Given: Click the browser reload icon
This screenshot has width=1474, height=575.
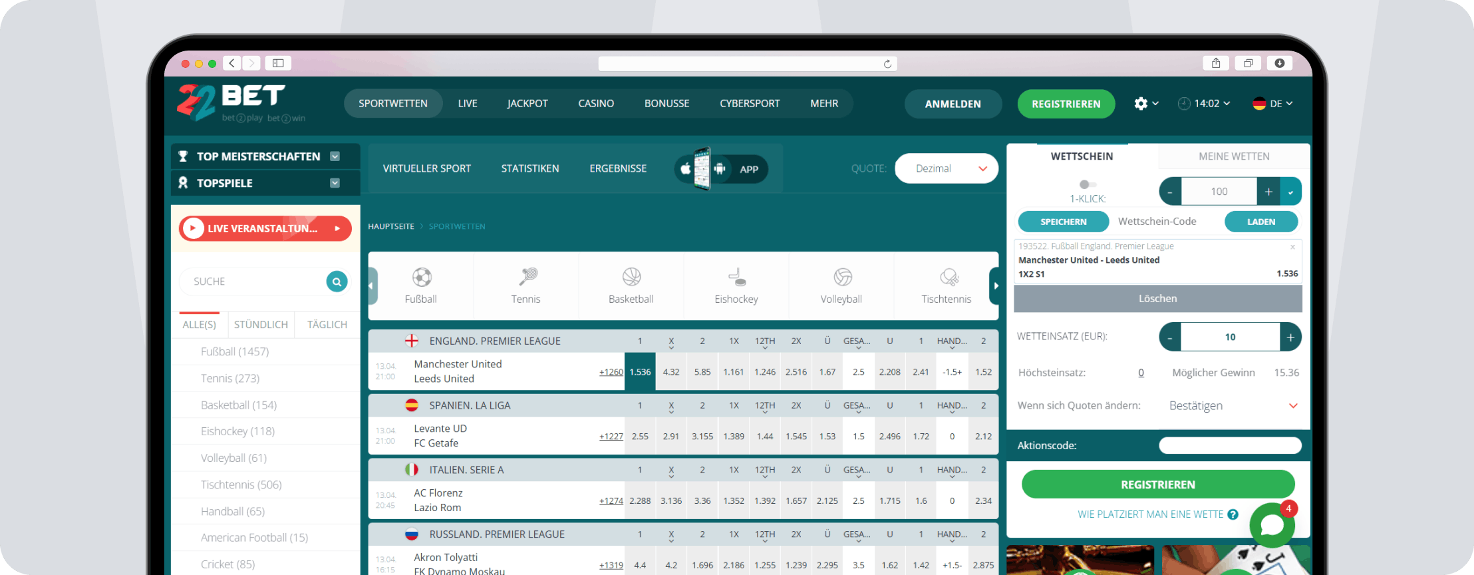Looking at the screenshot, I should click(x=887, y=64).
